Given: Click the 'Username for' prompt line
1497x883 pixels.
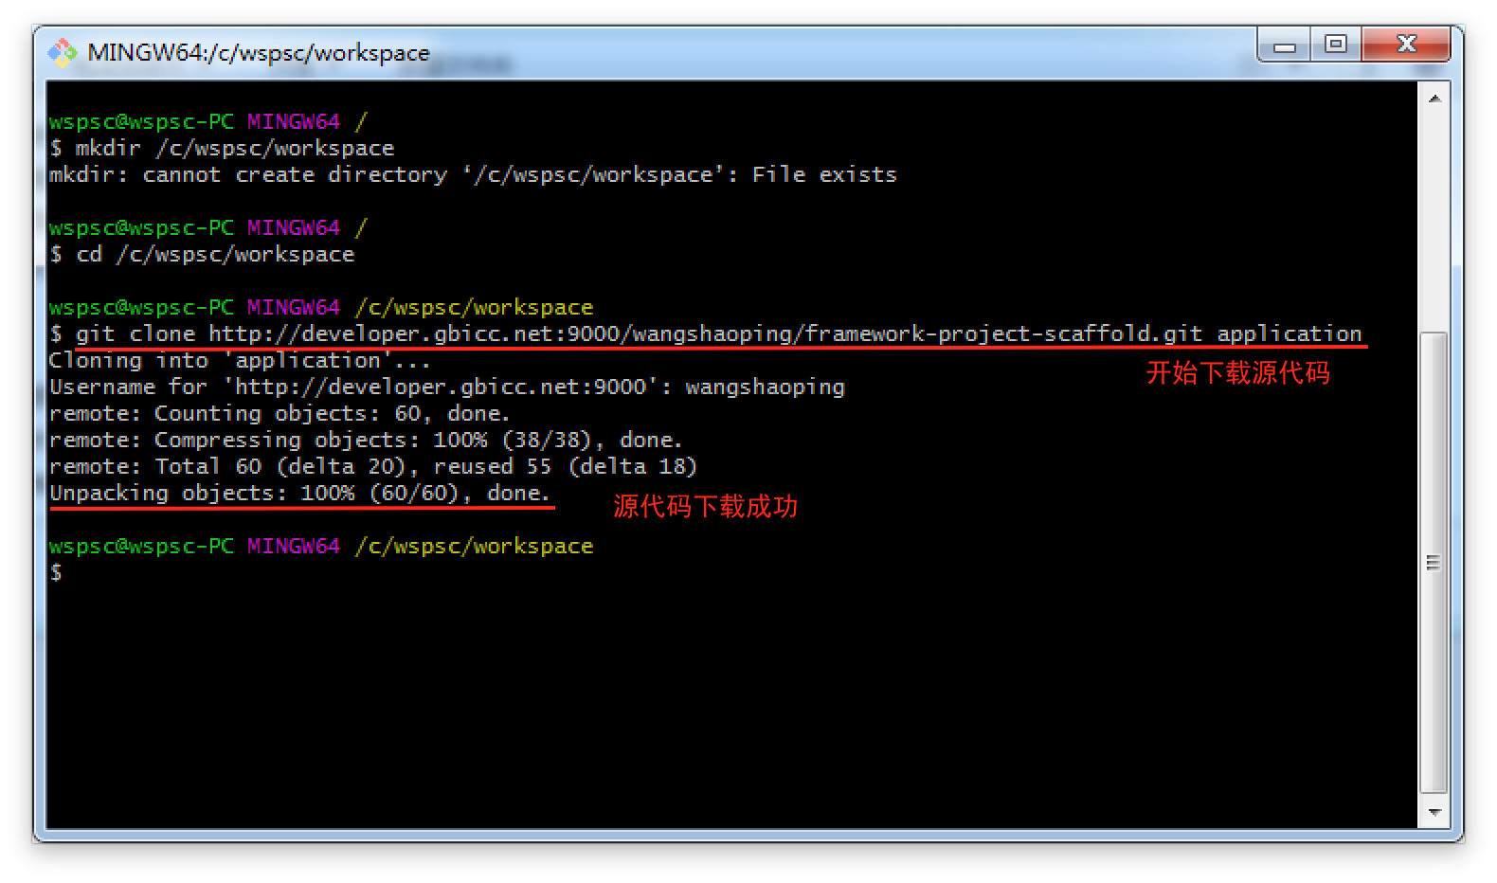Looking at the screenshot, I should (446, 387).
